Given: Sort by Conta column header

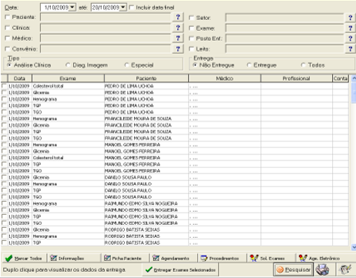Looking at the screenshot, I should coord(341,79).
